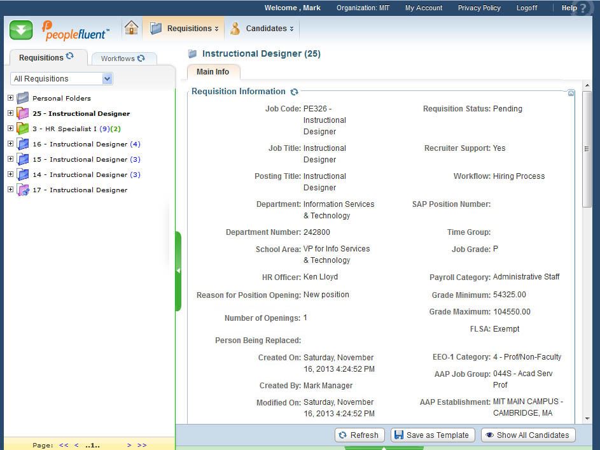Click the green folder for HR Specialist I
600x450 pixels.
pyautogui.click(x=23, y=129)
